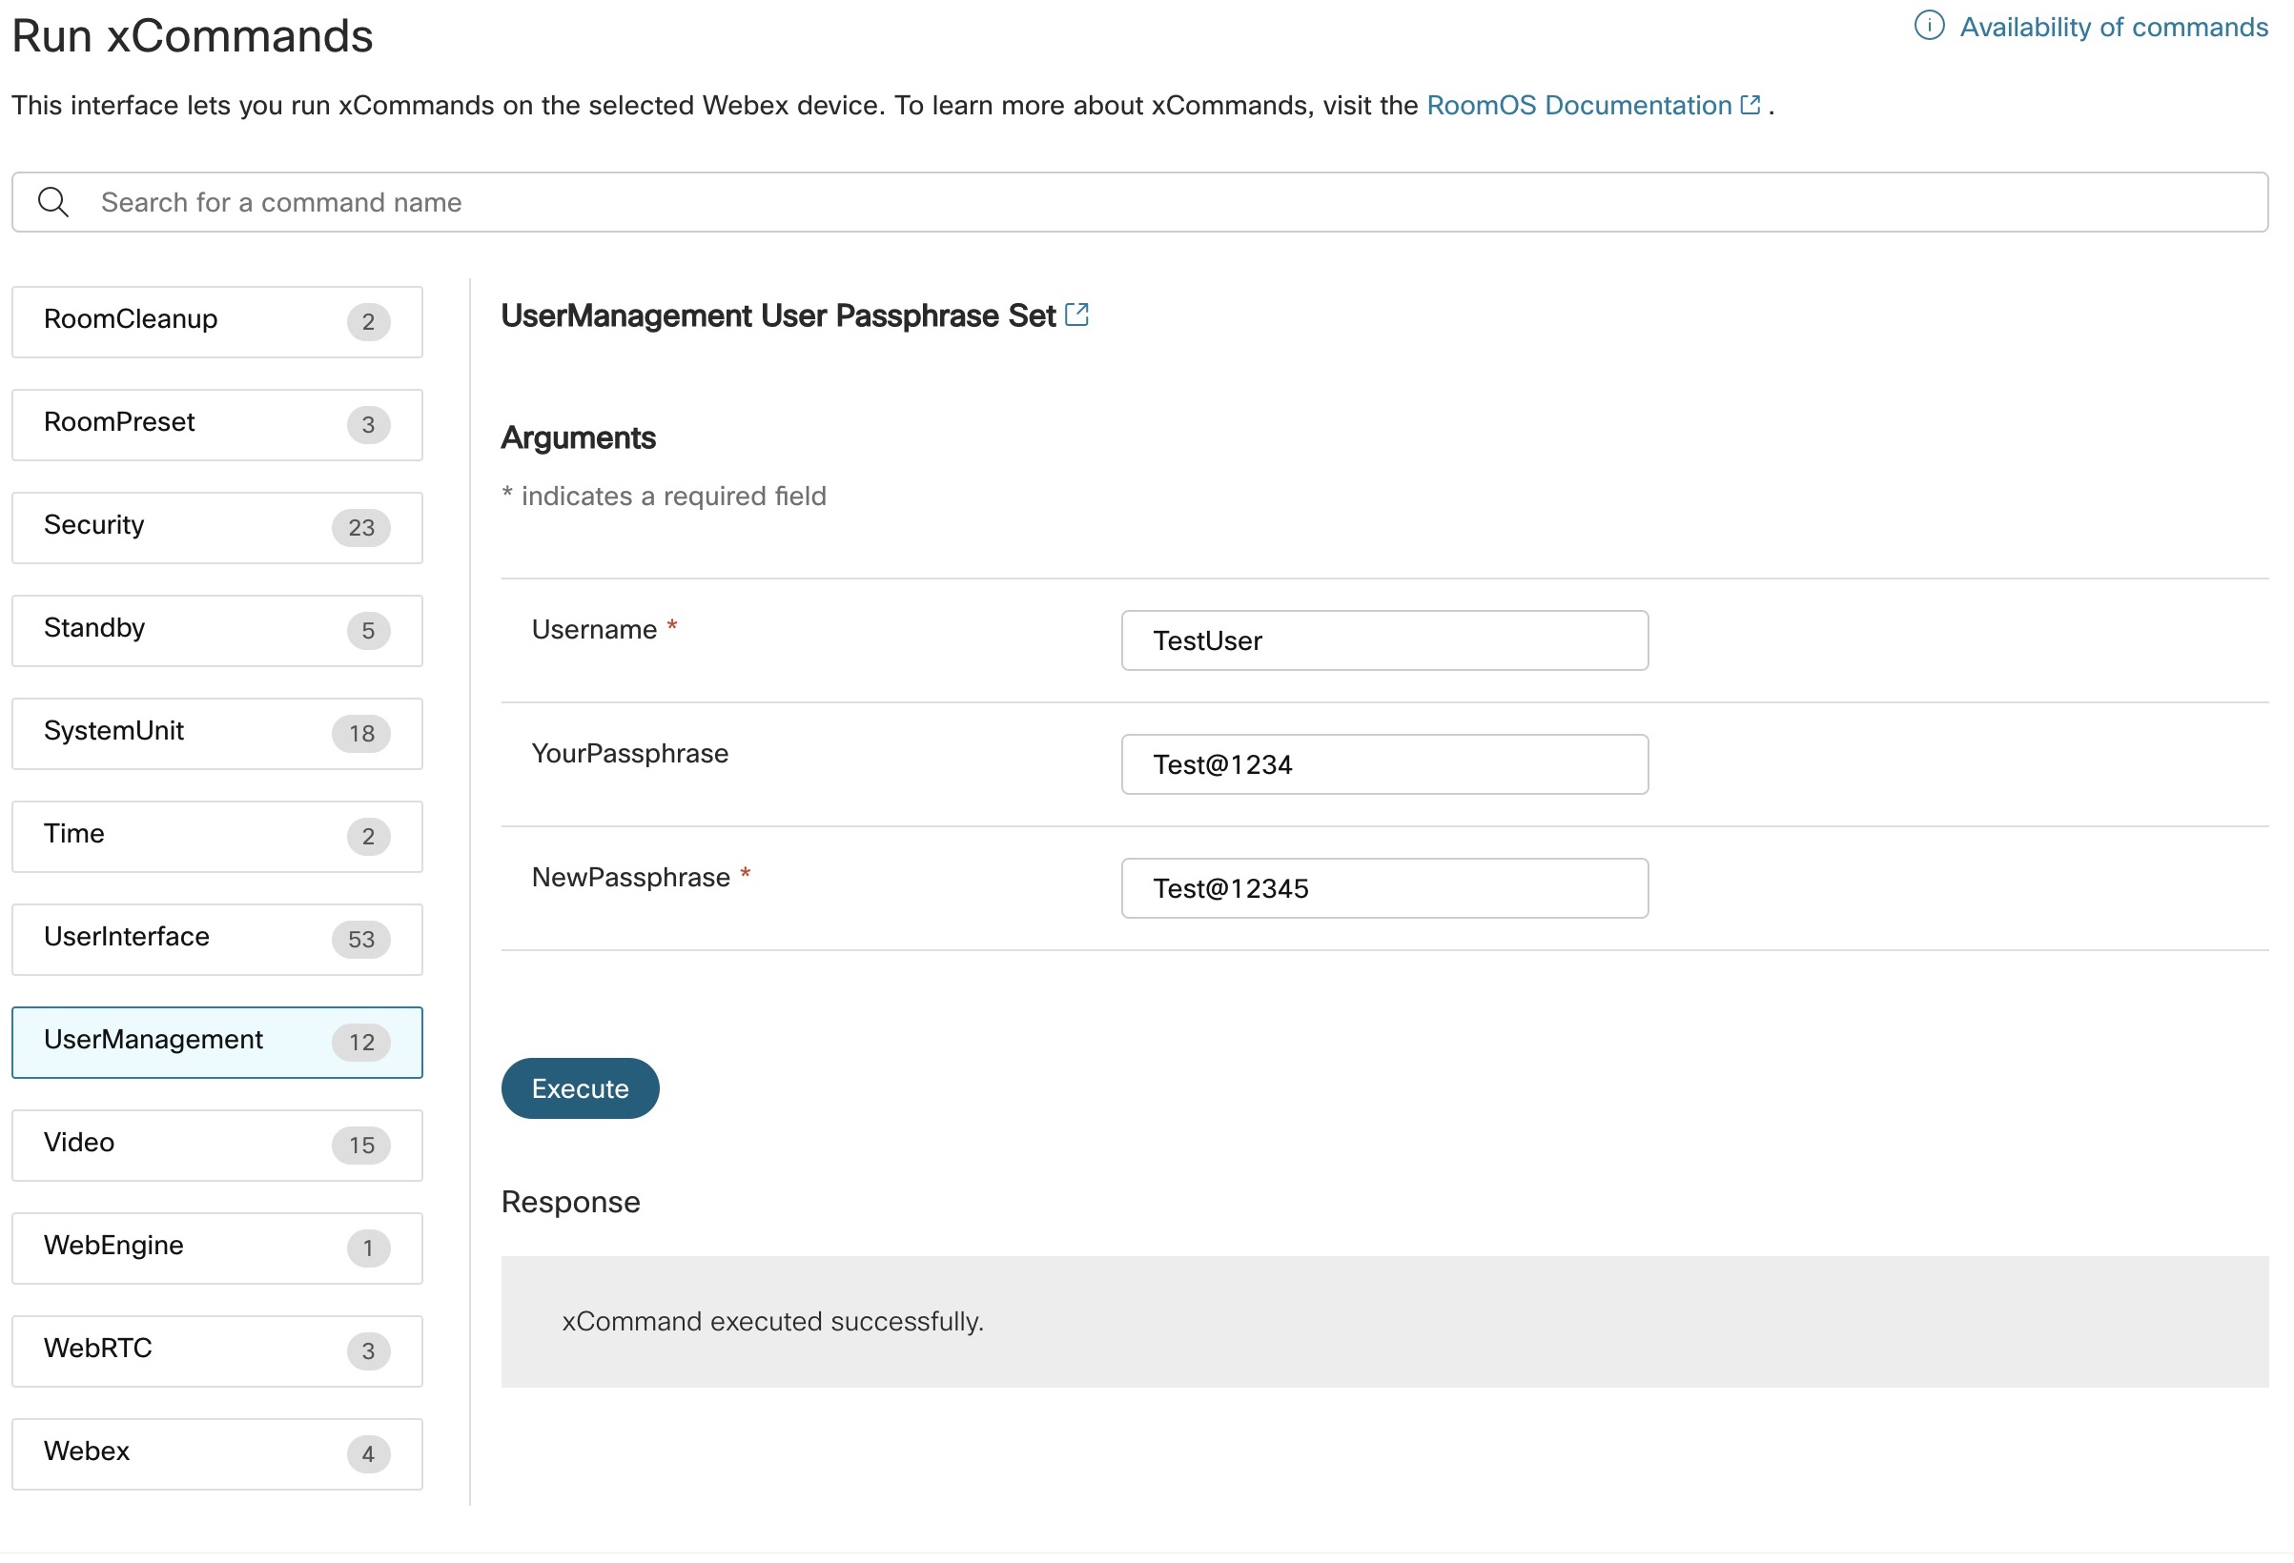This screenshot has height=1563, width=2294.
Task: Open the Webex command category
Action: 217,1453
